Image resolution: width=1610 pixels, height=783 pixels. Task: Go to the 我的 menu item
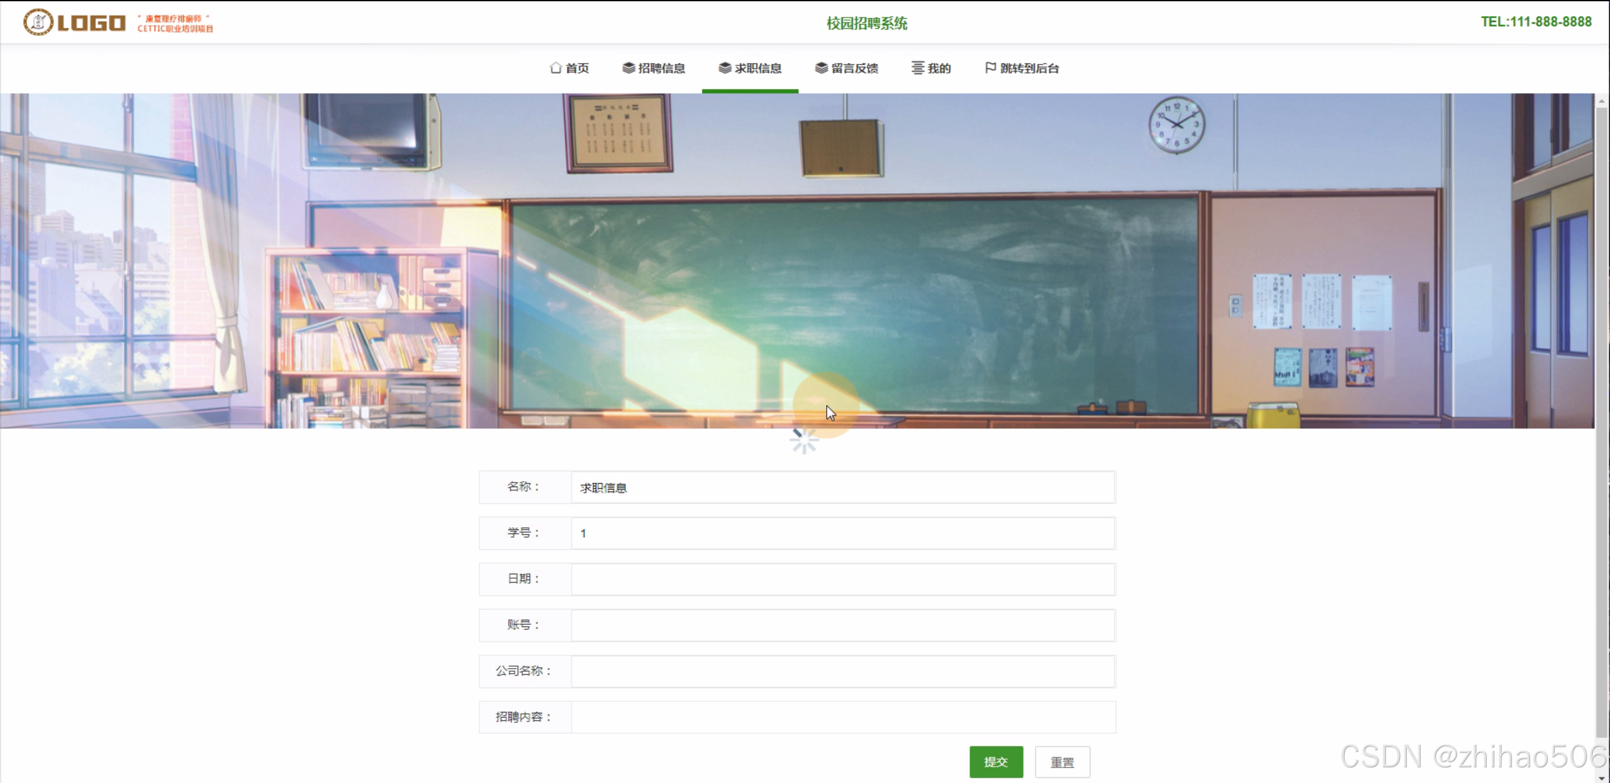(x=939, y=68)
